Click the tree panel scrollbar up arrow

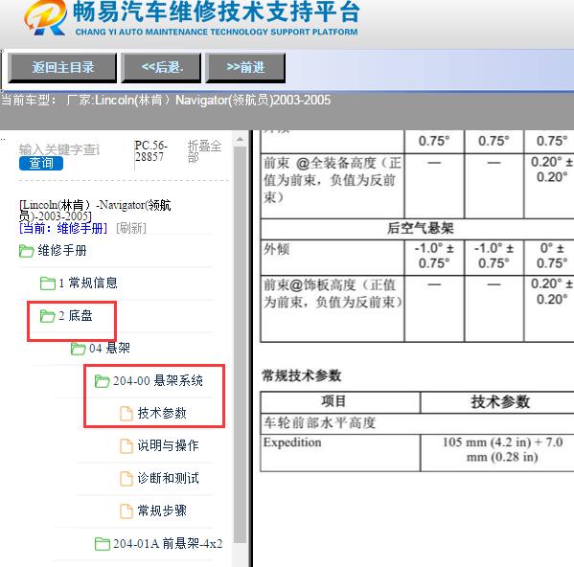(x=240, y=140)
